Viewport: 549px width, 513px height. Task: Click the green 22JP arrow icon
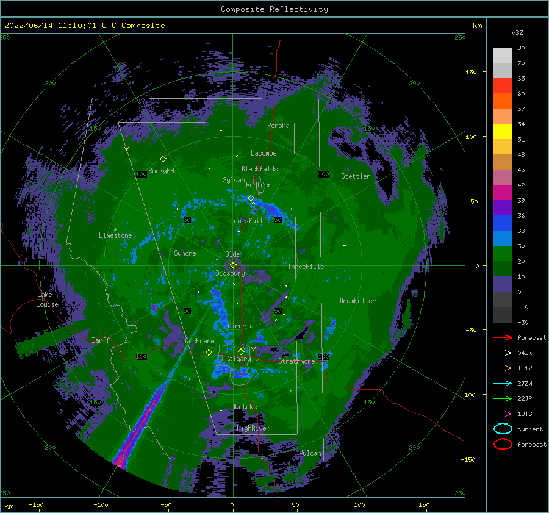click(503, 398)
